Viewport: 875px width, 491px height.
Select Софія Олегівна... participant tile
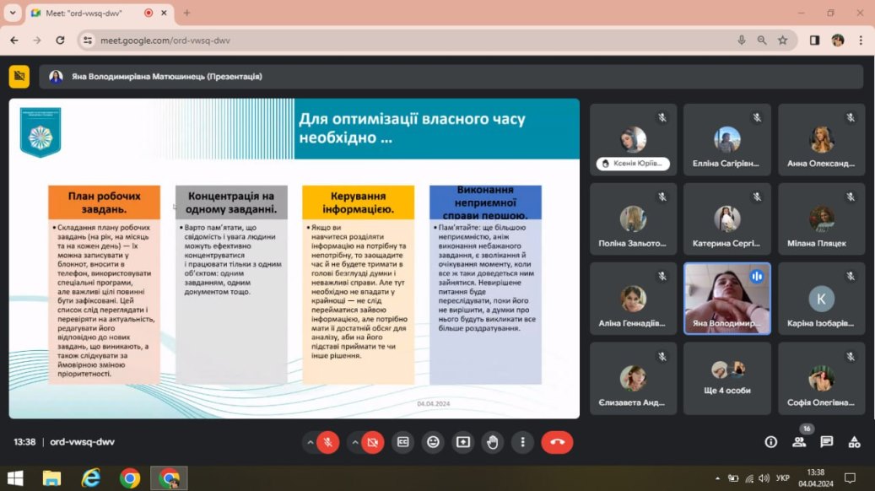[x=821, y=378]
